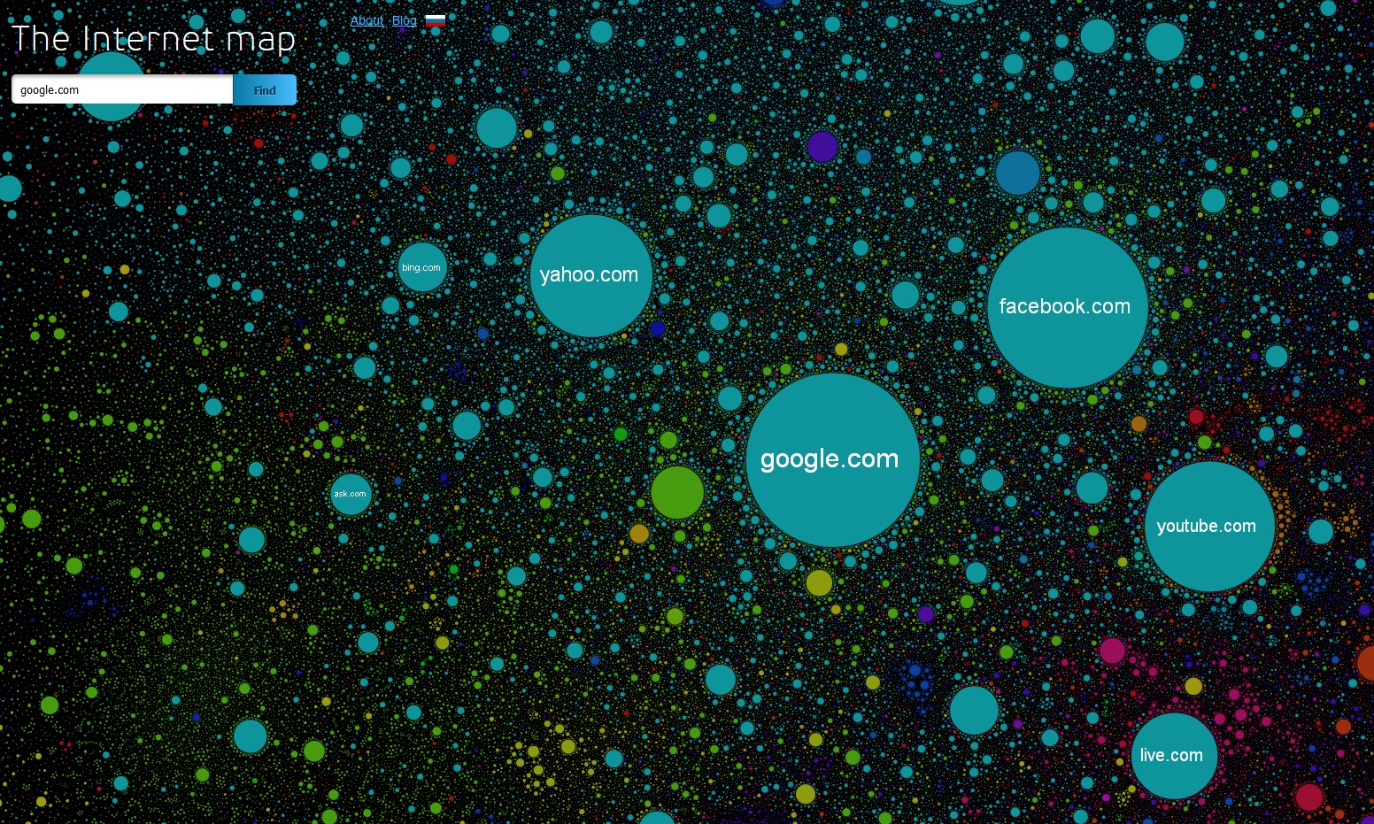
Task: Select the ask.com circle
Action: click(351, 494)
